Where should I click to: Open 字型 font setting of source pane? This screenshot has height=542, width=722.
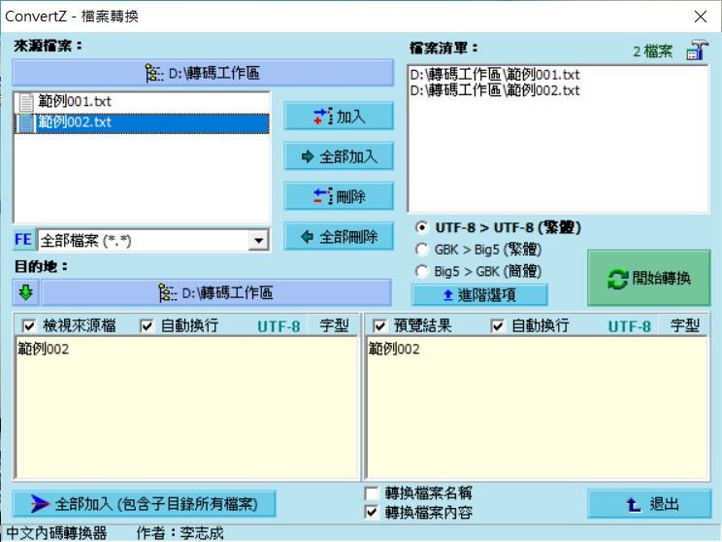point(334,325)
